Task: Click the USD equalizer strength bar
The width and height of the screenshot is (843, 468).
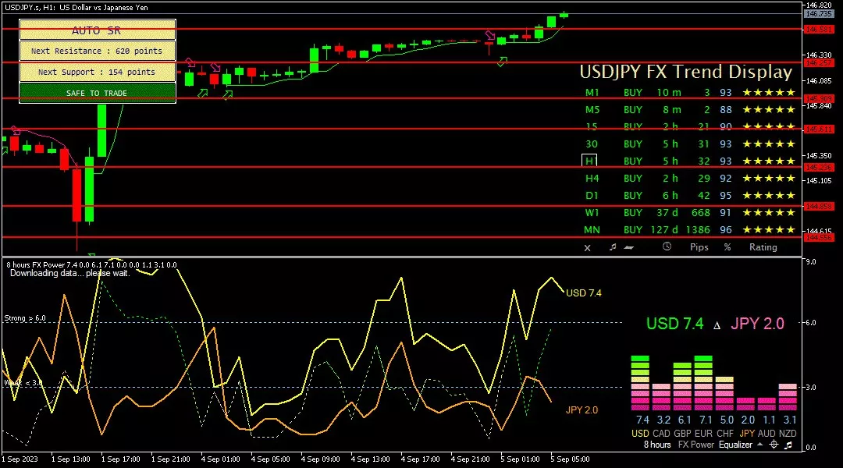Action: (640, 382)
